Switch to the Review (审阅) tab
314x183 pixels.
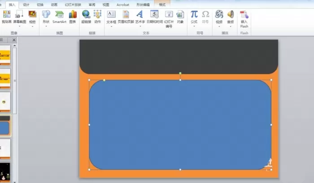(92, 4)
